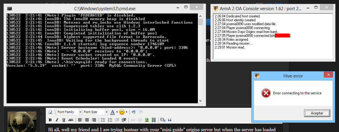Align text center
The image size is (339, 132).
click(x=87, y=120)
